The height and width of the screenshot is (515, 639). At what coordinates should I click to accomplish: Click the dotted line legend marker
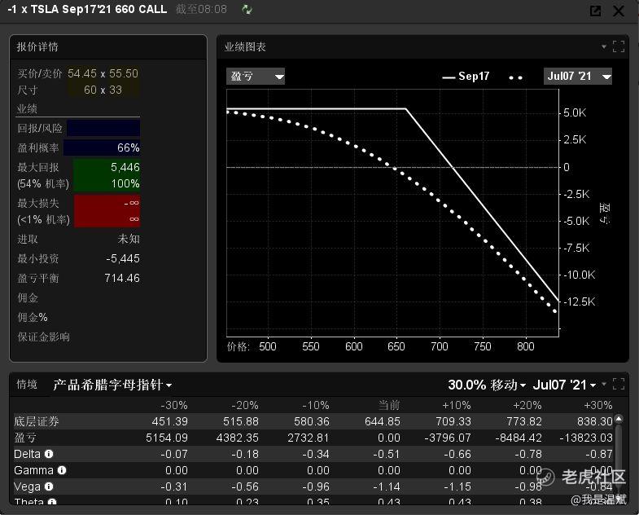coord(515,77)
